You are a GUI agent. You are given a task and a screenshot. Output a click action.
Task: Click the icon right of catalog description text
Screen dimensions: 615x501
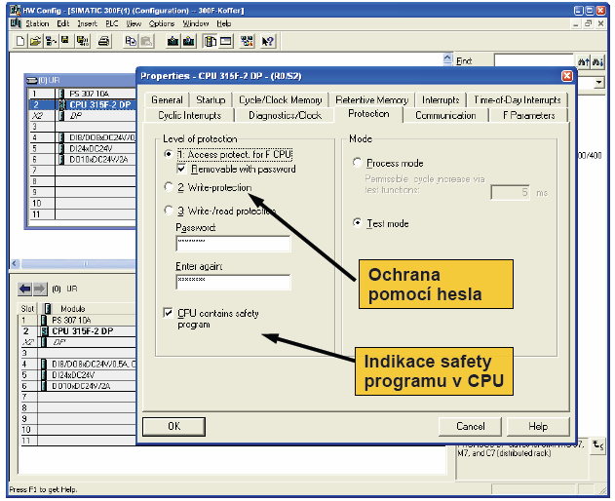pyautogui.click(x=597, y=445)
